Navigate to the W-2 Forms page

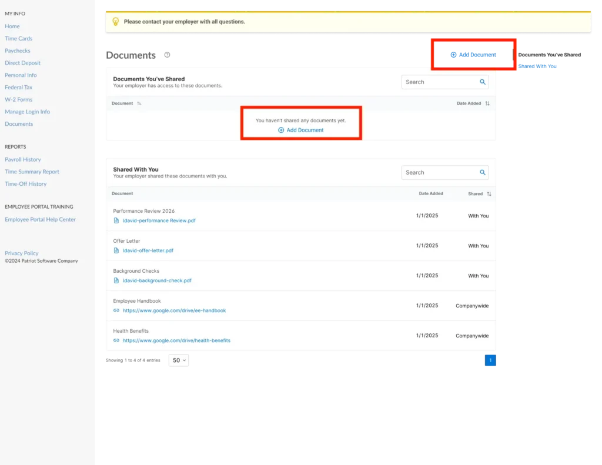tap(18, 99)
